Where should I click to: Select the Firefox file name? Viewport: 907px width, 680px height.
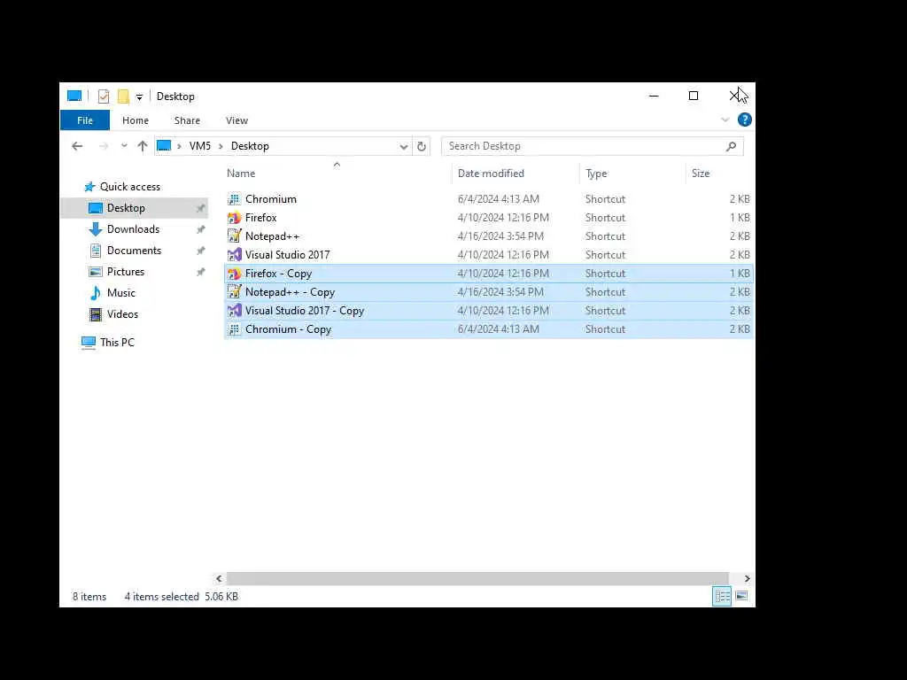tap(261, 218)
